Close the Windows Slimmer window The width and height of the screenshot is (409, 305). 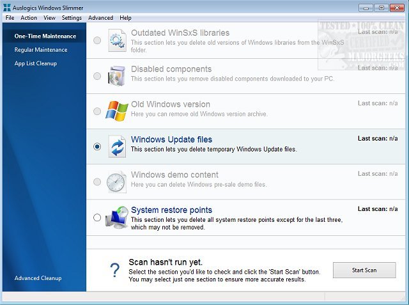[x=397, y=8]
